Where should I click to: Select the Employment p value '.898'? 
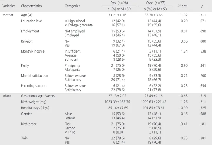coord(203,31)
